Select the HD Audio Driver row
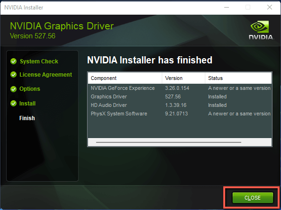 point(180,105)
